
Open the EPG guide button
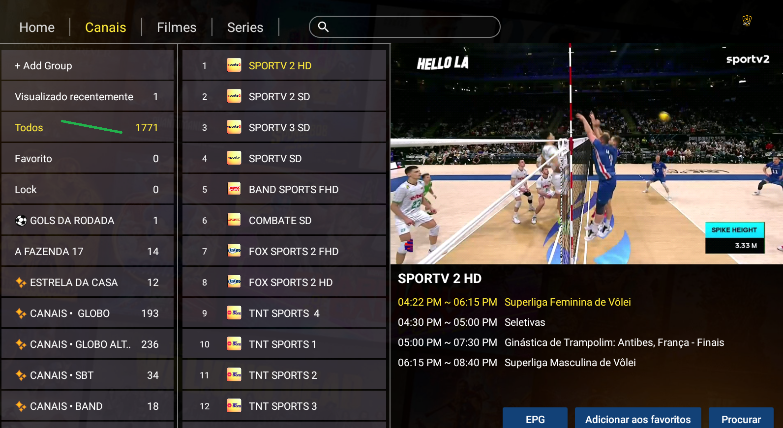(x=535, y=419)
